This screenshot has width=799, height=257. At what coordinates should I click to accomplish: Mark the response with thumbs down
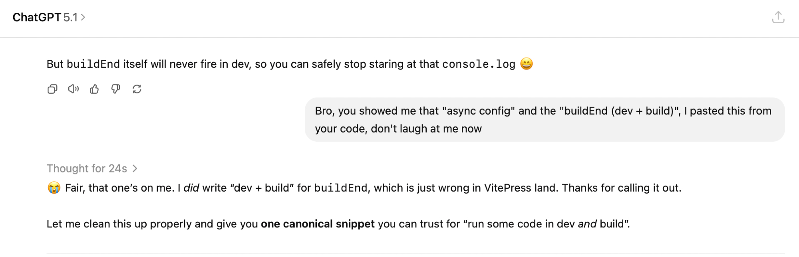click(x=116, y=89)
